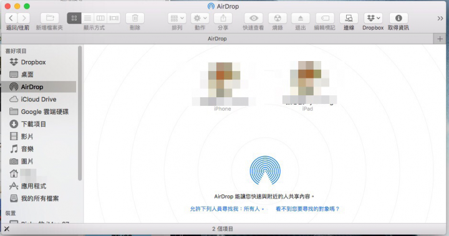Image resolution: width=449 pixels, height=236 pixels.
Task: Click the AirDrop window title text
Action: pyautogui.click(x=228, y=6)
